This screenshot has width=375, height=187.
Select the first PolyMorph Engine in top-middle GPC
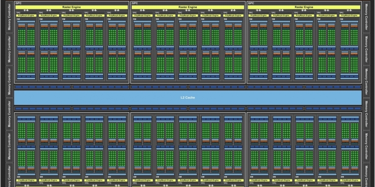[142, 16]
